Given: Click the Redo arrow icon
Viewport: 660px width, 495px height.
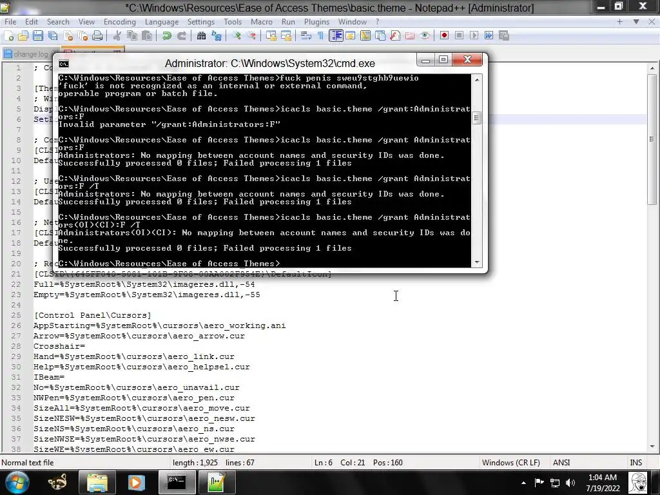Looking at the screenshot, I should point(181,36).
